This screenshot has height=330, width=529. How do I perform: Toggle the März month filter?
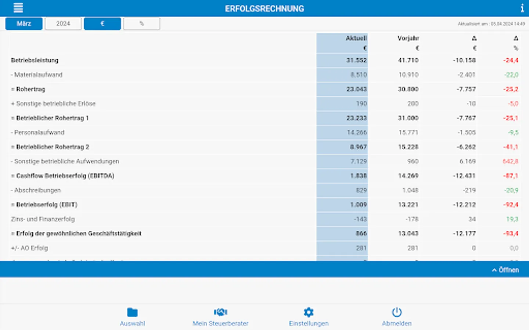point(24,23)
